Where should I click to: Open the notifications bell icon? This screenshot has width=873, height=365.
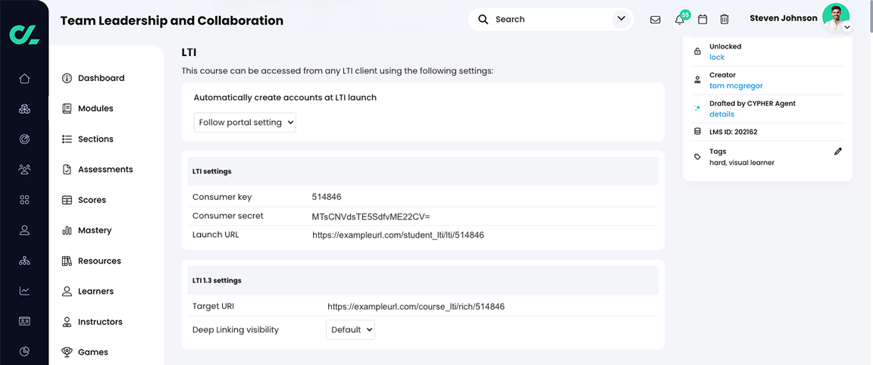click(x=680, y=20)
